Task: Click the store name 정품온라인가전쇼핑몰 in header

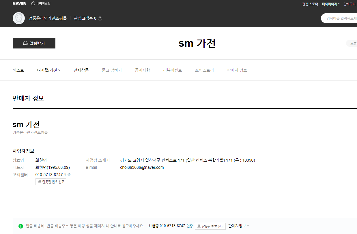Action: [x=48, y=18]
